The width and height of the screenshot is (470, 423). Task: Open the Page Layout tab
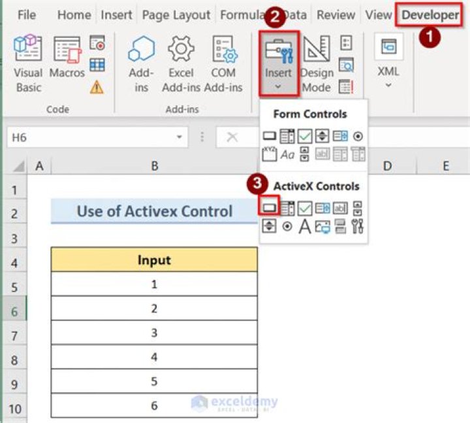coord(176,14)
